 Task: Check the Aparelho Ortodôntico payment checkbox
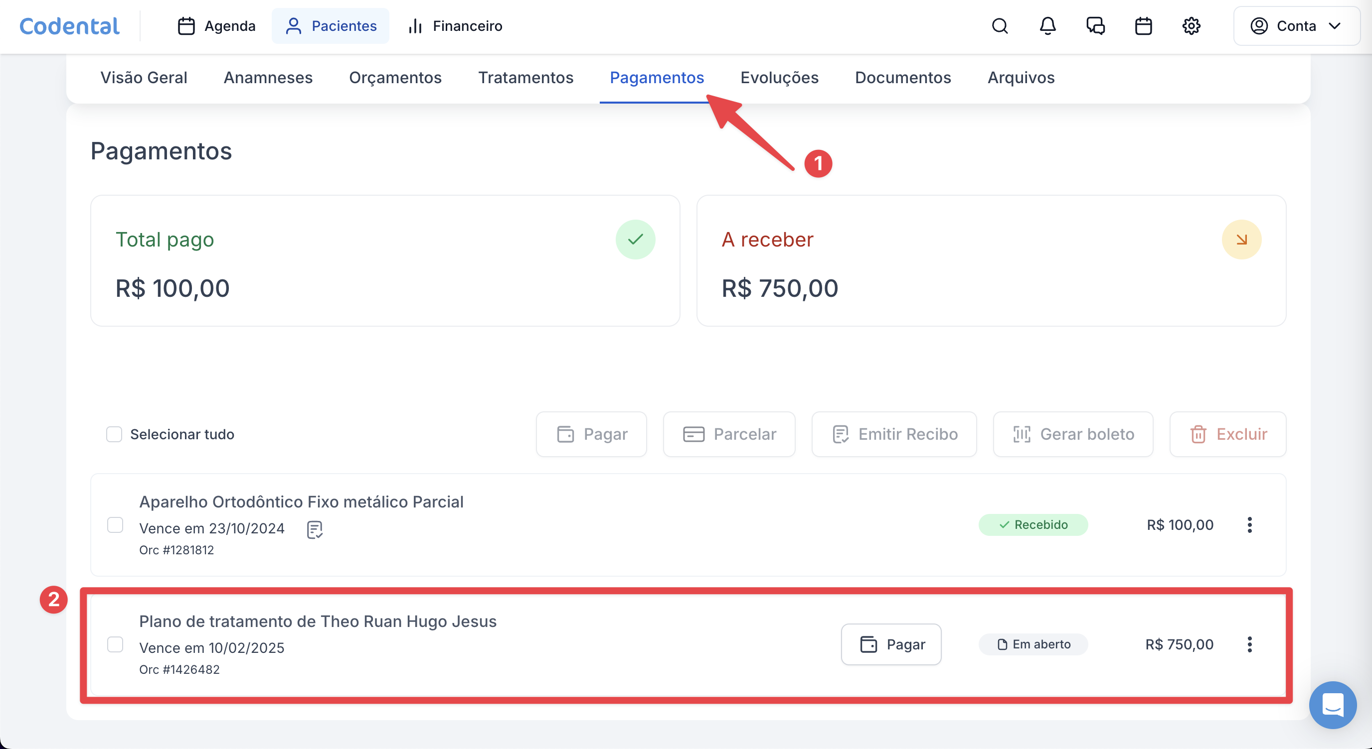point(115,525)
